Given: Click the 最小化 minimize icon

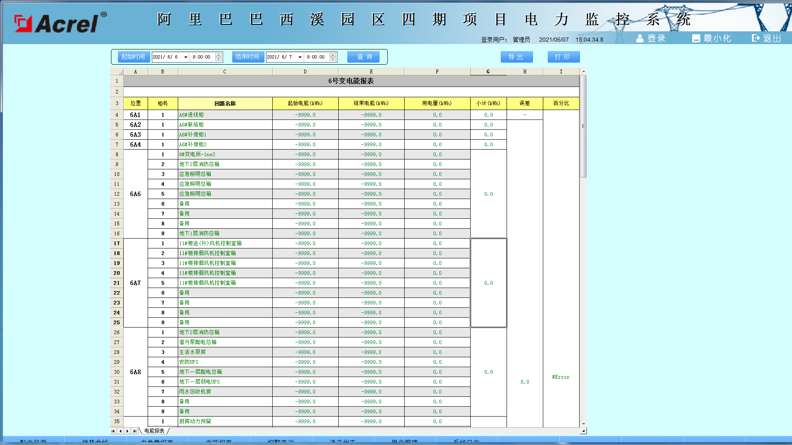Looking at the screenshot, I should (x=696, y=38).
